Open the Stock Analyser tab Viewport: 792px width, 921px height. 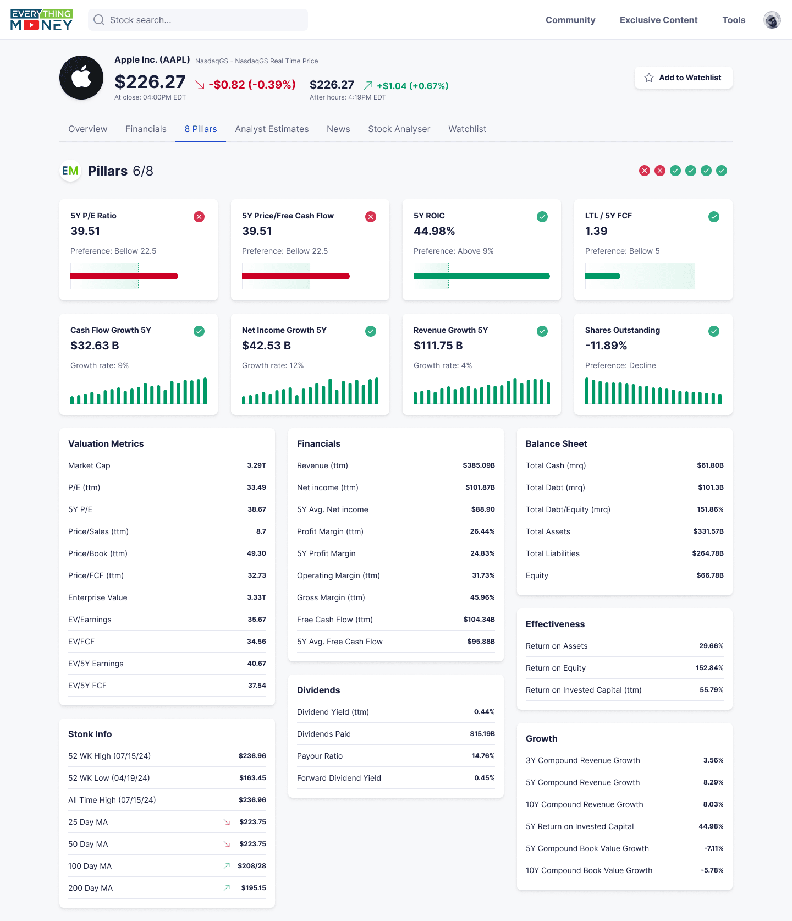pos(399,129)
